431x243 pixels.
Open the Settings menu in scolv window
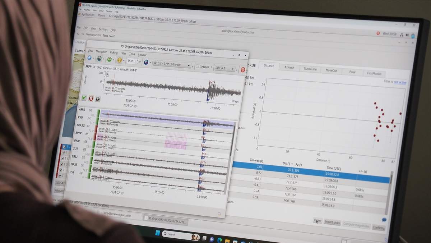(103, 29)
